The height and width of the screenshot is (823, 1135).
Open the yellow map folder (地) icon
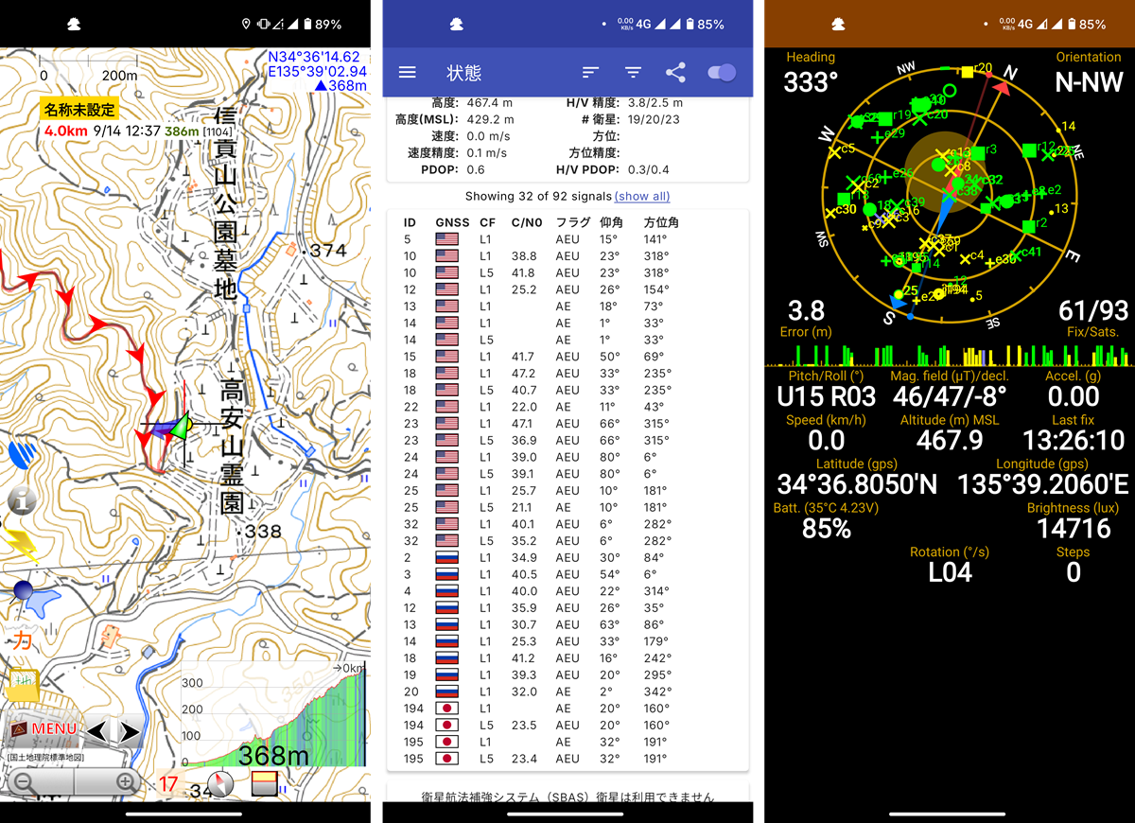(x=23, y=683)
